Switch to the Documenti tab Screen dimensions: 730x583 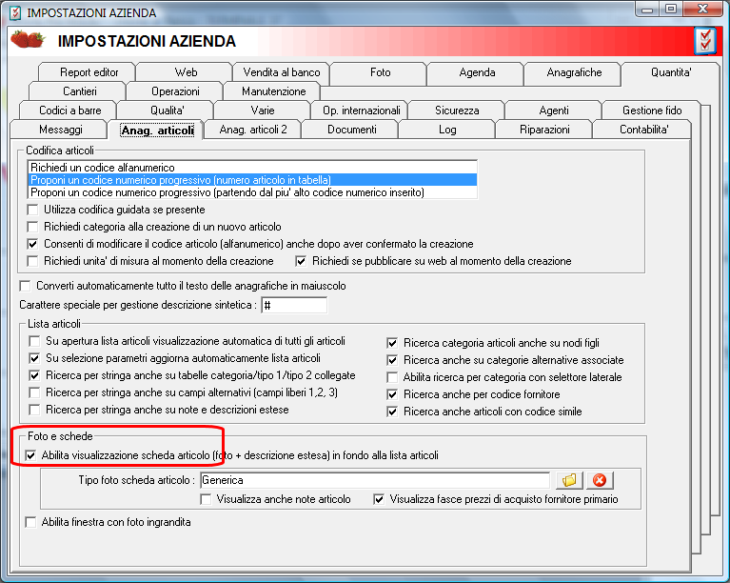[x=351, y=130]
